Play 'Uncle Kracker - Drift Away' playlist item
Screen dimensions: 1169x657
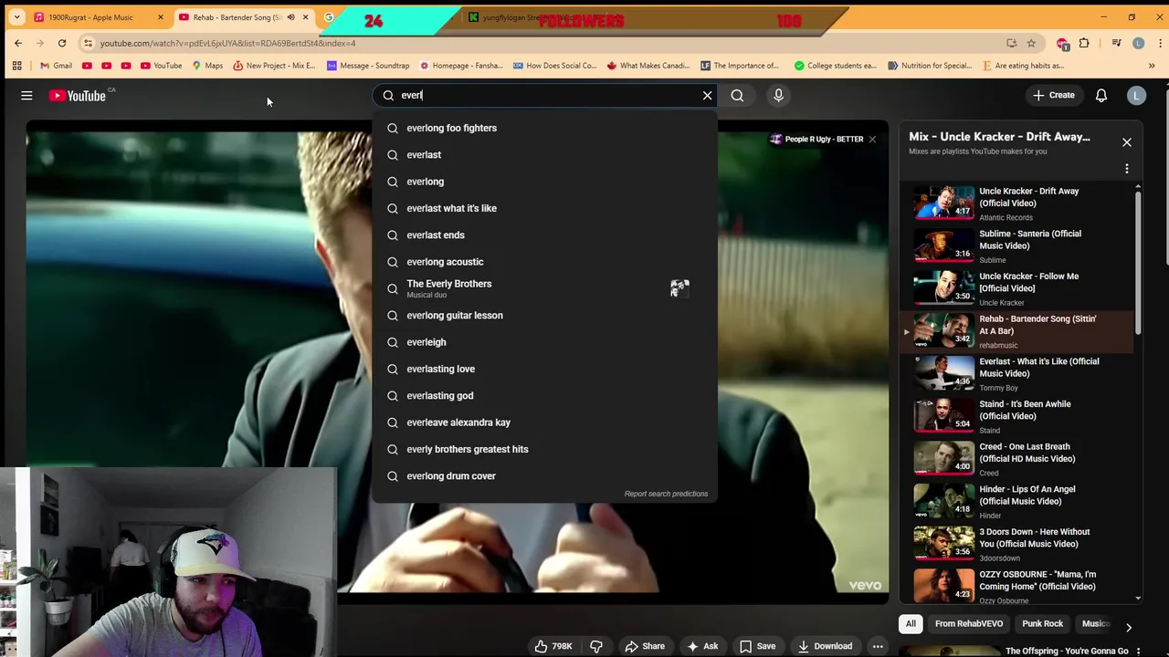point(1018,203)
